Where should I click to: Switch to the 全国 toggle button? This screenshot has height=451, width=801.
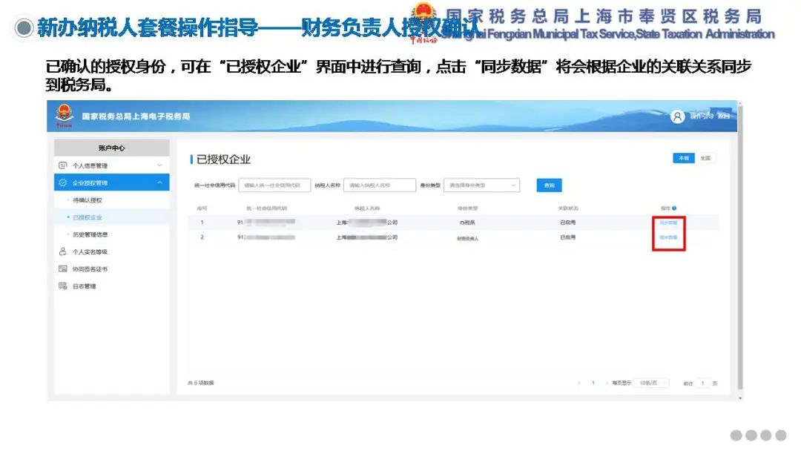point(705,158)
